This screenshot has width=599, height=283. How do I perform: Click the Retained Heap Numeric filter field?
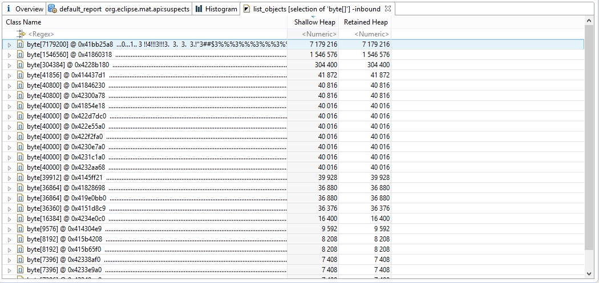click(x=371, y=34)
